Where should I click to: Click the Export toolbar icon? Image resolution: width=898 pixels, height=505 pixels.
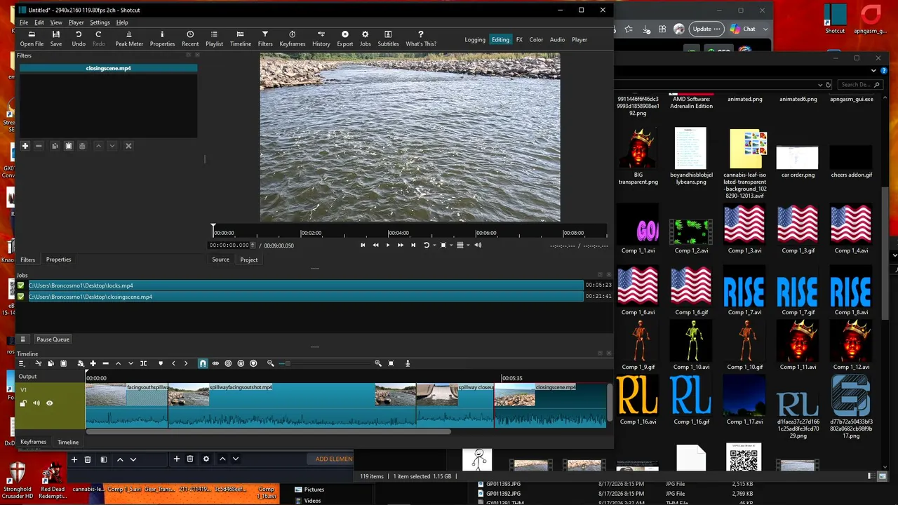click(345, 39)
